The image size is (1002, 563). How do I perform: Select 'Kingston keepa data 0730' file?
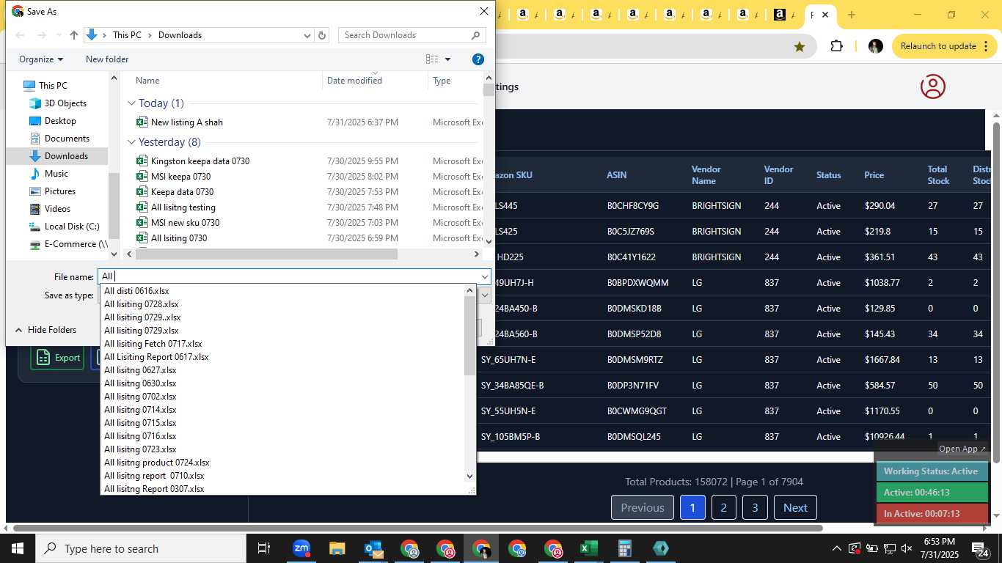coord(200,161)
